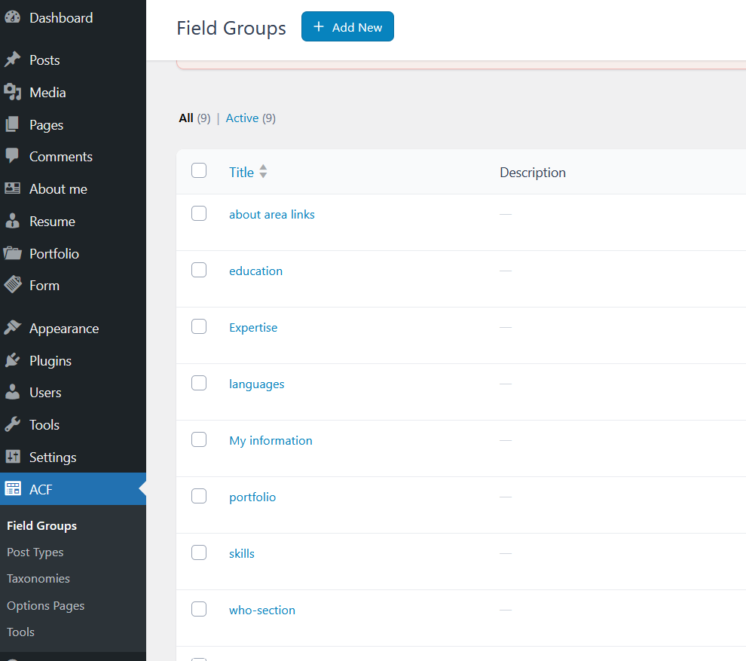Image resolution: width=746 pixels, height=661 pixels.
Task: Open the skills field group
Action: point(242,553)
